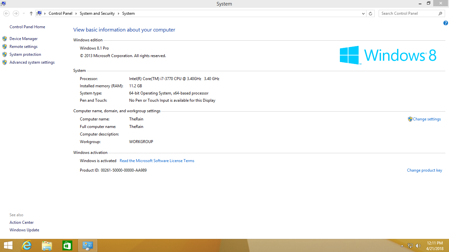Click the 11.2 GB installed memory value

coord(135,86)
